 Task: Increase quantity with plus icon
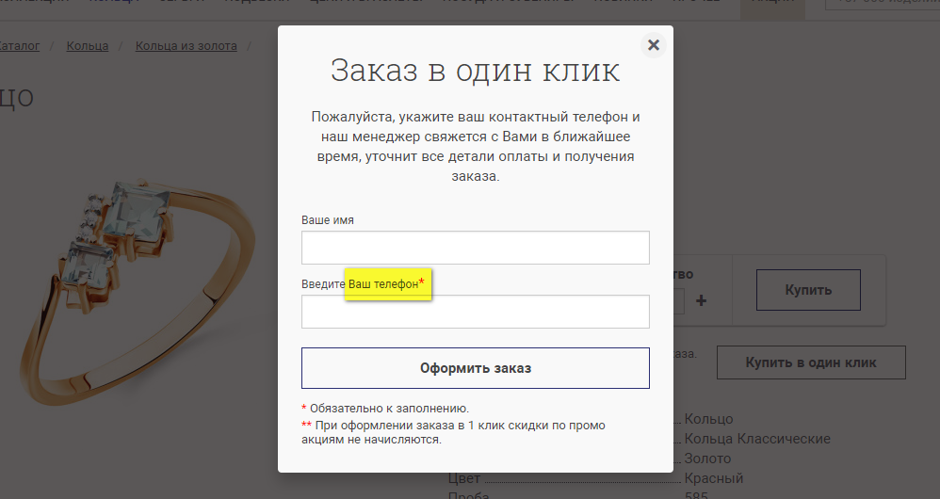click(x=701, y=300)
